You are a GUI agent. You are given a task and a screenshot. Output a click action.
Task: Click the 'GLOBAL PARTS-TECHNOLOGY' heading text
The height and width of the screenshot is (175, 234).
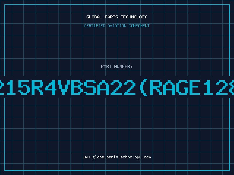coord(117,17)
